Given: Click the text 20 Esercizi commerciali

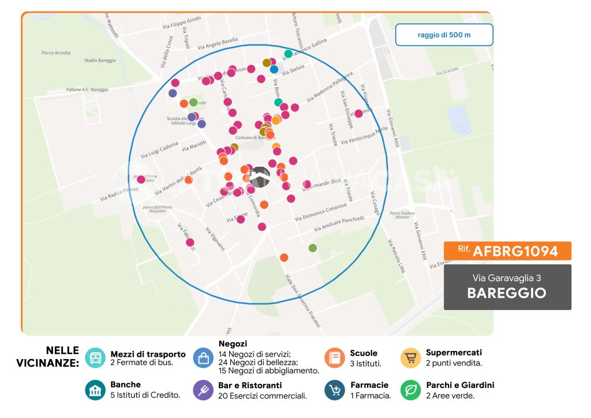Looking at the screenshot, I should point(263,395).
